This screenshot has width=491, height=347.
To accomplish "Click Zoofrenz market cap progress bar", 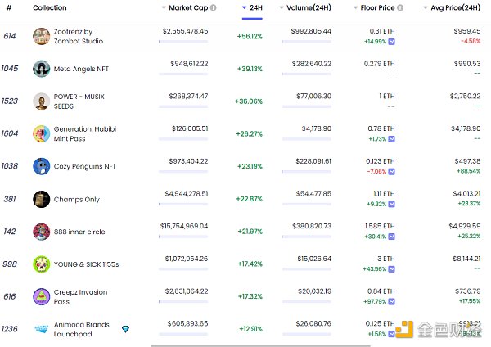I will point(182,42).
